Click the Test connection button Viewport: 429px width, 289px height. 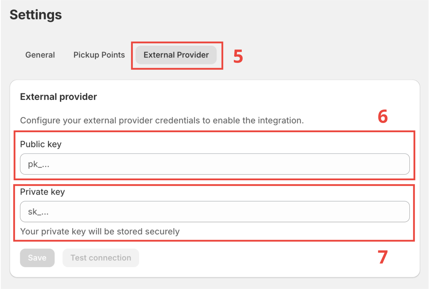click(x=101, y=258)
